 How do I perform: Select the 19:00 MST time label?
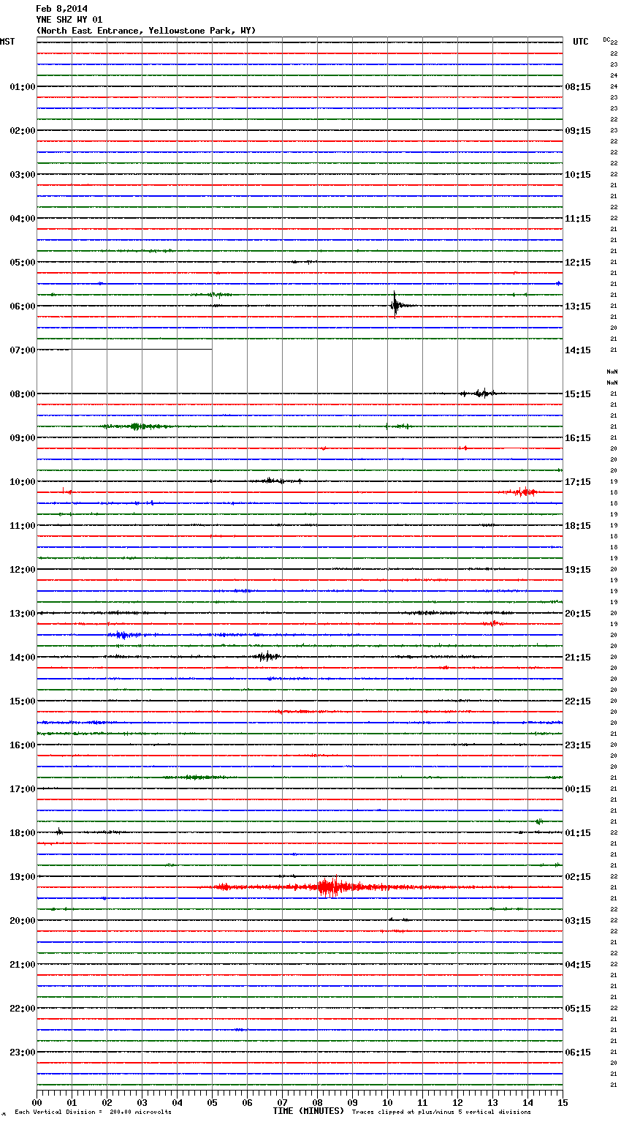(x=23, y=877)
